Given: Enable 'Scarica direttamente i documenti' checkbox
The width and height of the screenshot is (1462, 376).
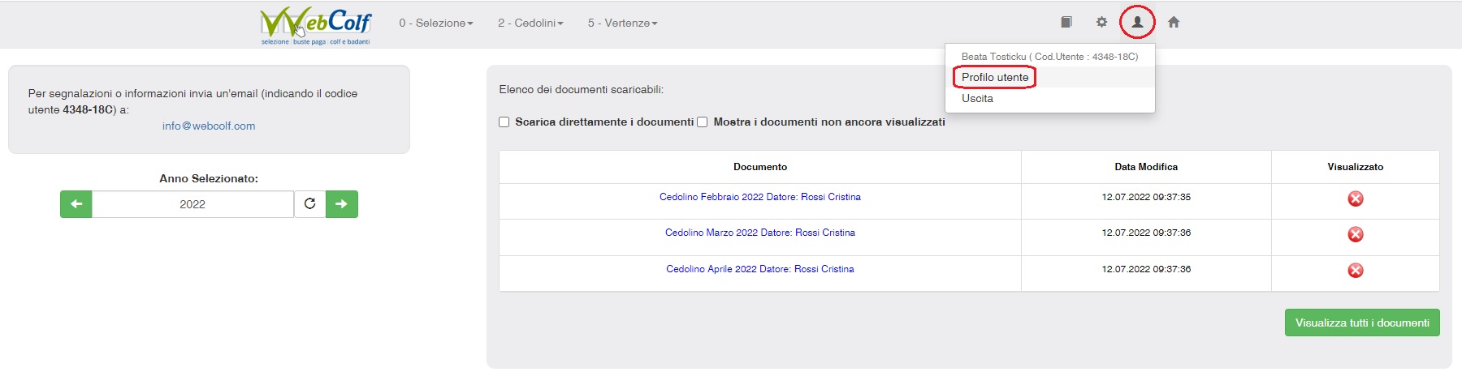Looking at the screenshot, I should [x=504, y=122].
